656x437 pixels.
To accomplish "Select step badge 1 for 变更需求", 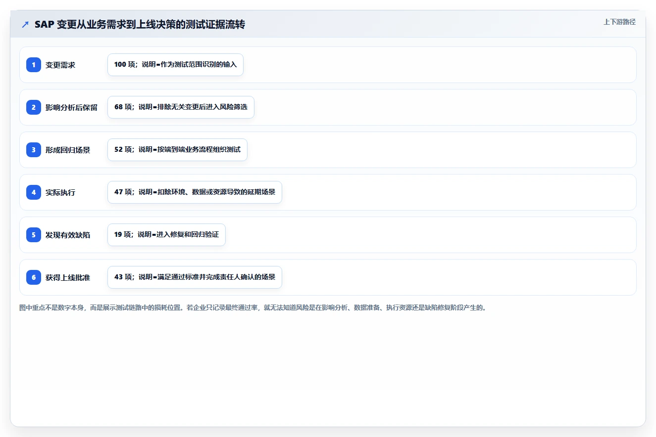I will pyautogui.click(x=34, y=65).
